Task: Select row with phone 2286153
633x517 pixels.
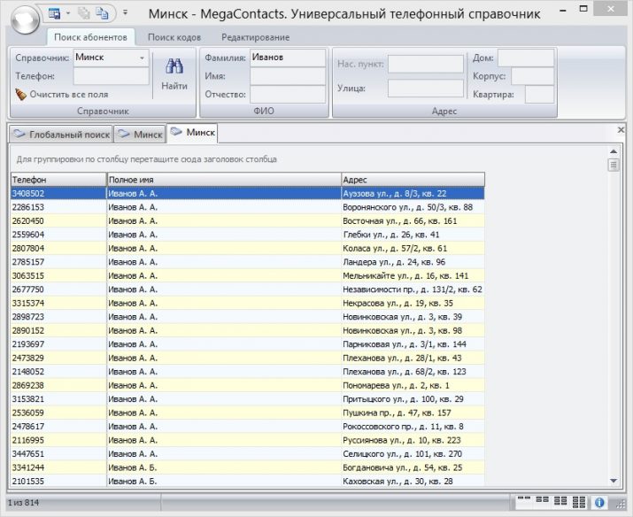Action: click(x=248, y=207)
